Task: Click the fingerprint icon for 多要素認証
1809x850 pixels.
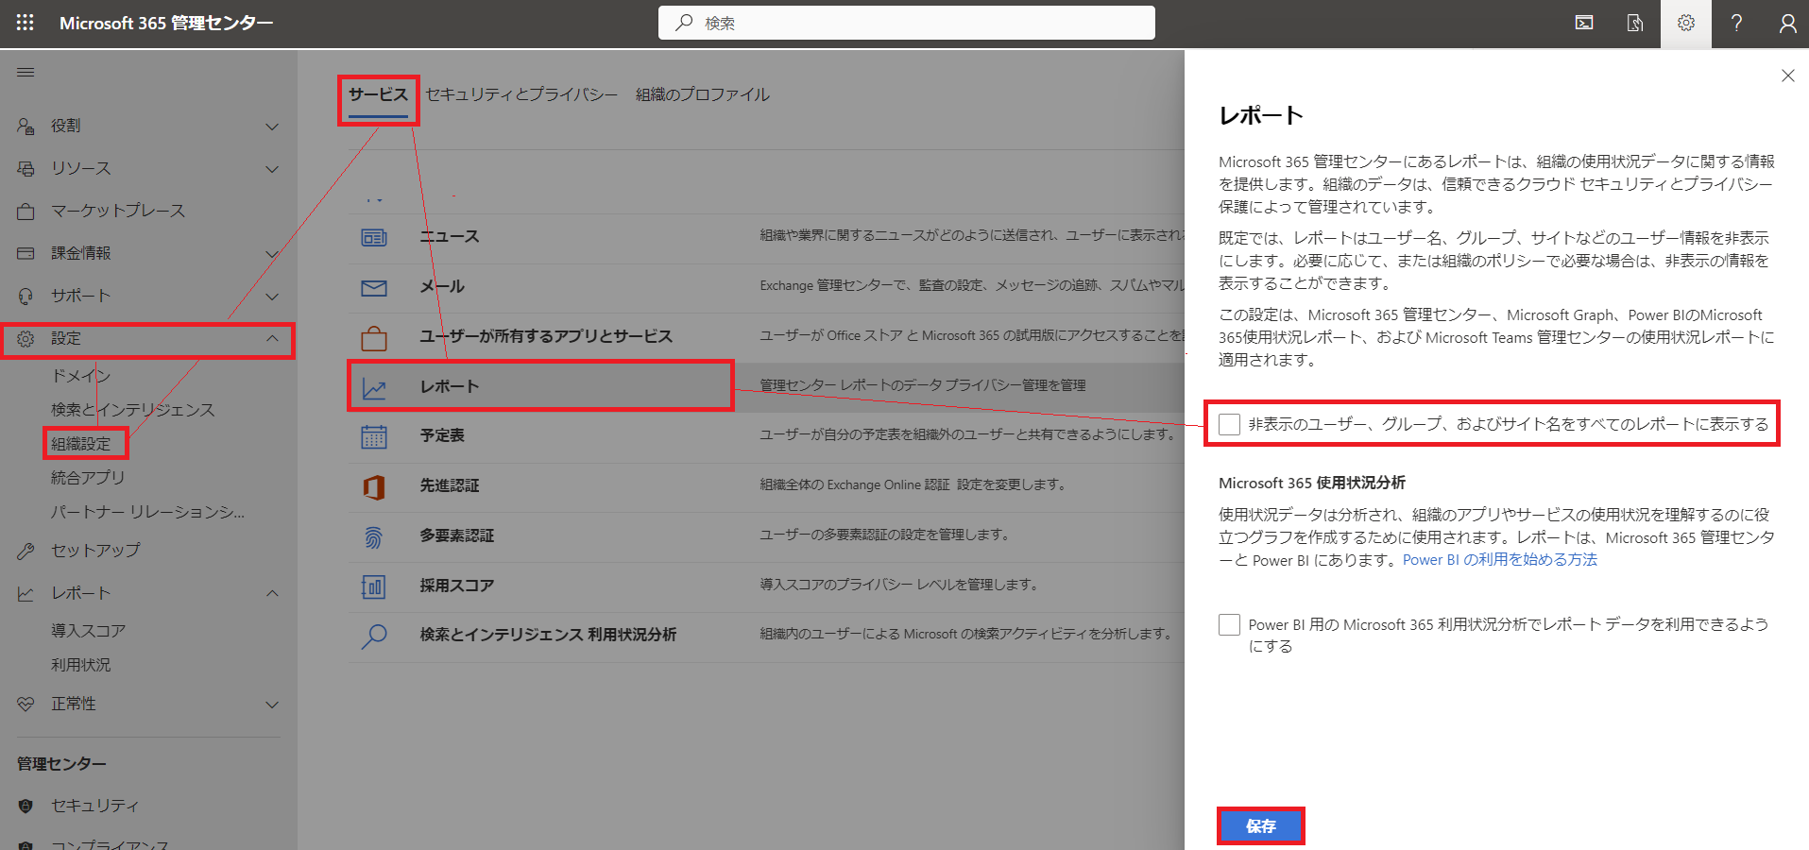Action: pos(374,536)
